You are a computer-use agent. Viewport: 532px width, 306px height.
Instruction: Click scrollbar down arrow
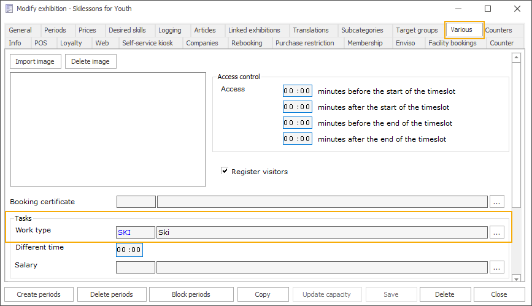(x=516, y=278)
